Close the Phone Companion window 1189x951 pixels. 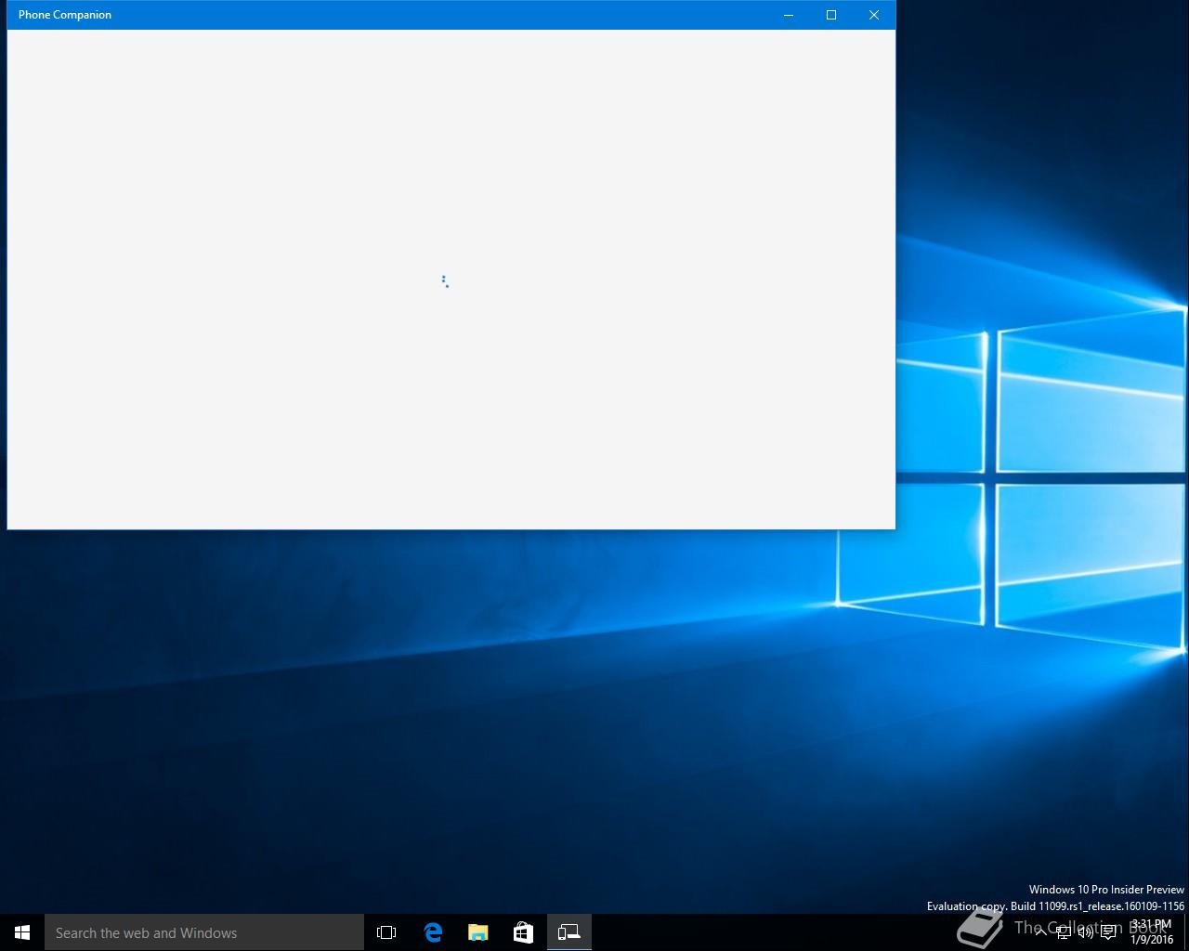point(874,15)
